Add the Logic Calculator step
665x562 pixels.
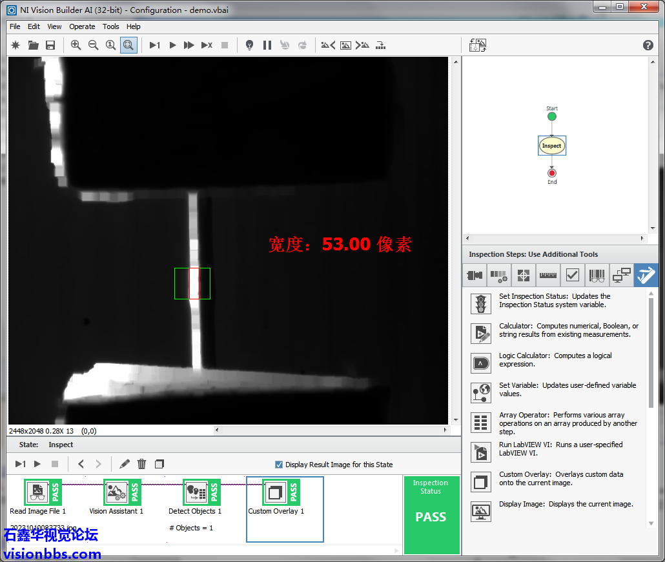(480, 363)
